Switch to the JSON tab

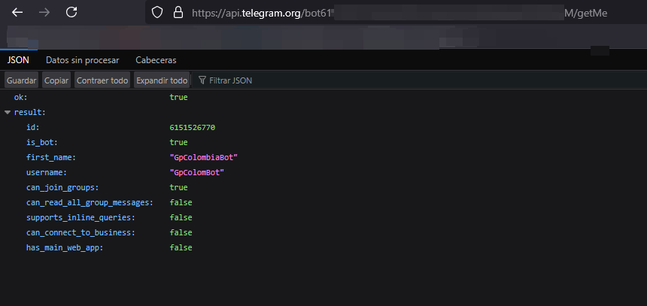pos(18,60)
